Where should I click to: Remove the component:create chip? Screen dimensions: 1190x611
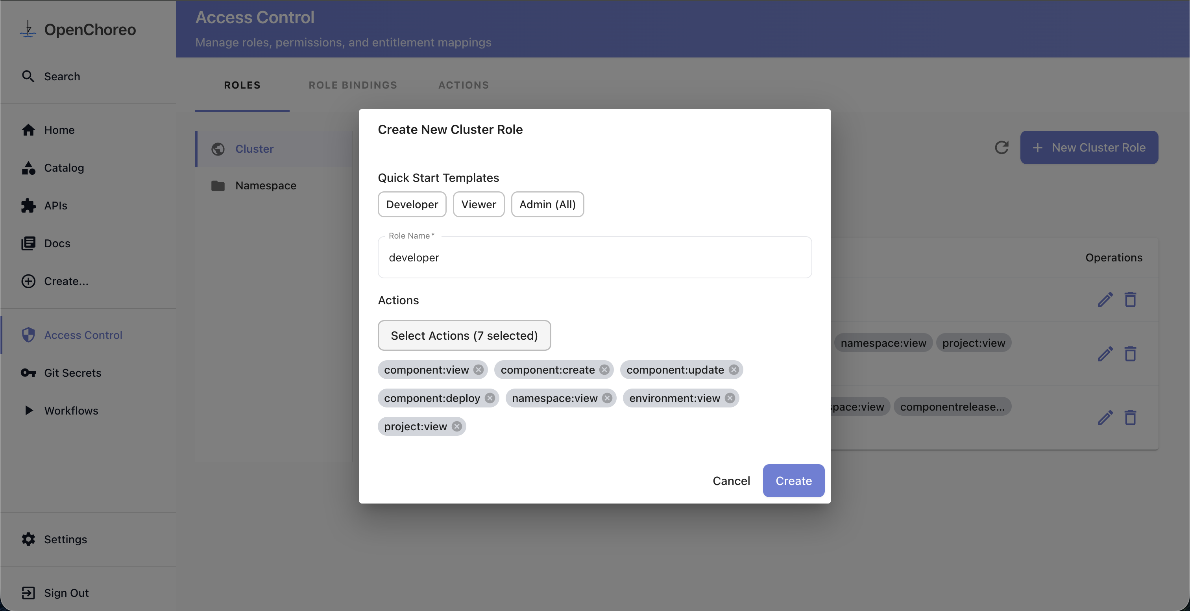(x=604, y=370)
